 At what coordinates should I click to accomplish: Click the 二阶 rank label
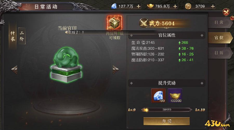[22, 36]
